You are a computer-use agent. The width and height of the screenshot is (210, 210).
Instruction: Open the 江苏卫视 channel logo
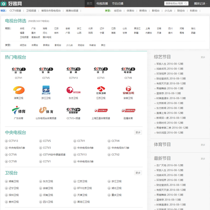[100, 90]
